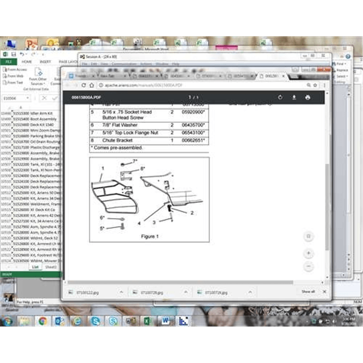Viewport: 363px width, 363px height.
Task: Expand options for 07100122.jpg download
Action: [122, 292]
